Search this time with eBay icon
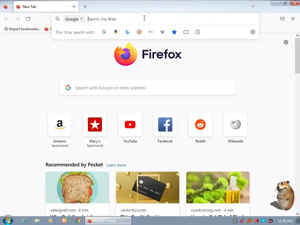 [151, 32]
